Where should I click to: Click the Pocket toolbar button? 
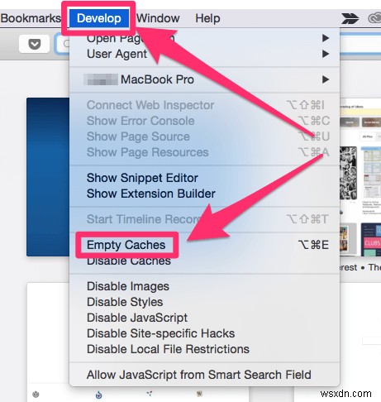click(35, 44)
